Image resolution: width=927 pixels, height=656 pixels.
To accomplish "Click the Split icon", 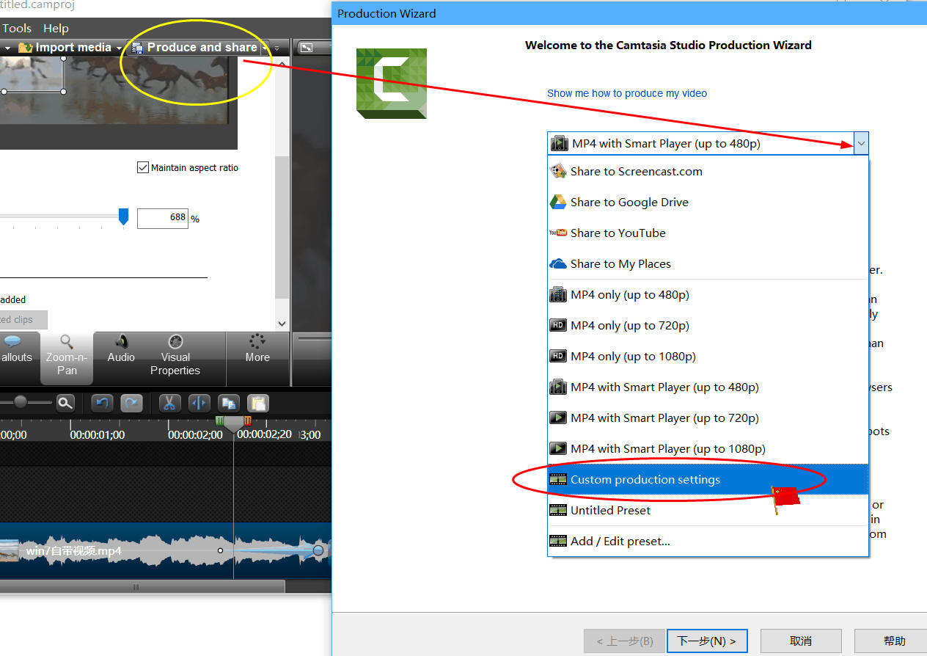I will [x=199, y=403].
